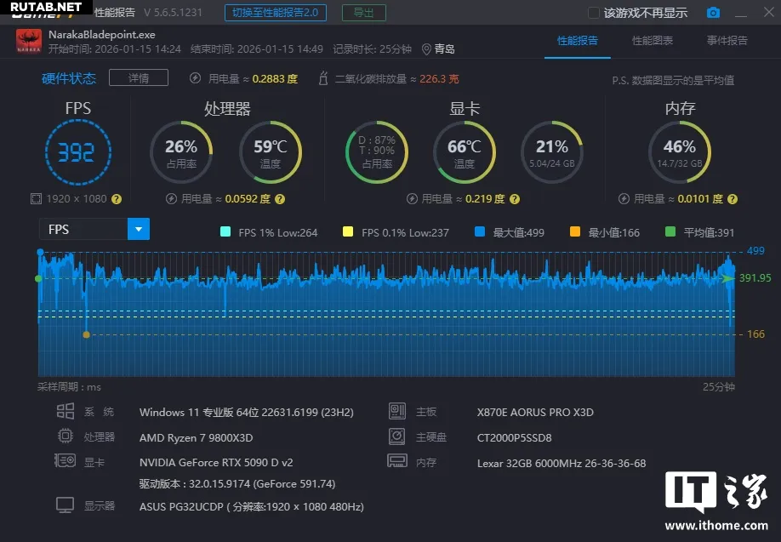Viewport: 781px width, 542px height.
Task: Click the help icon beside CPU power 0.0592
Action: tap(279, 199)
